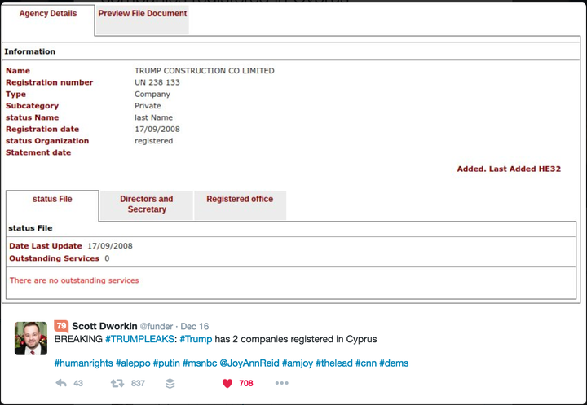Click the 'Information' section heading
The image size is (587, 405).
tap(30, 51)
